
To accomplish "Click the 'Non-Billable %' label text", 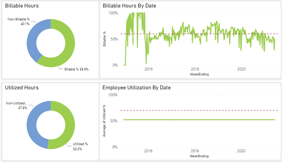I will click(19, 19).
